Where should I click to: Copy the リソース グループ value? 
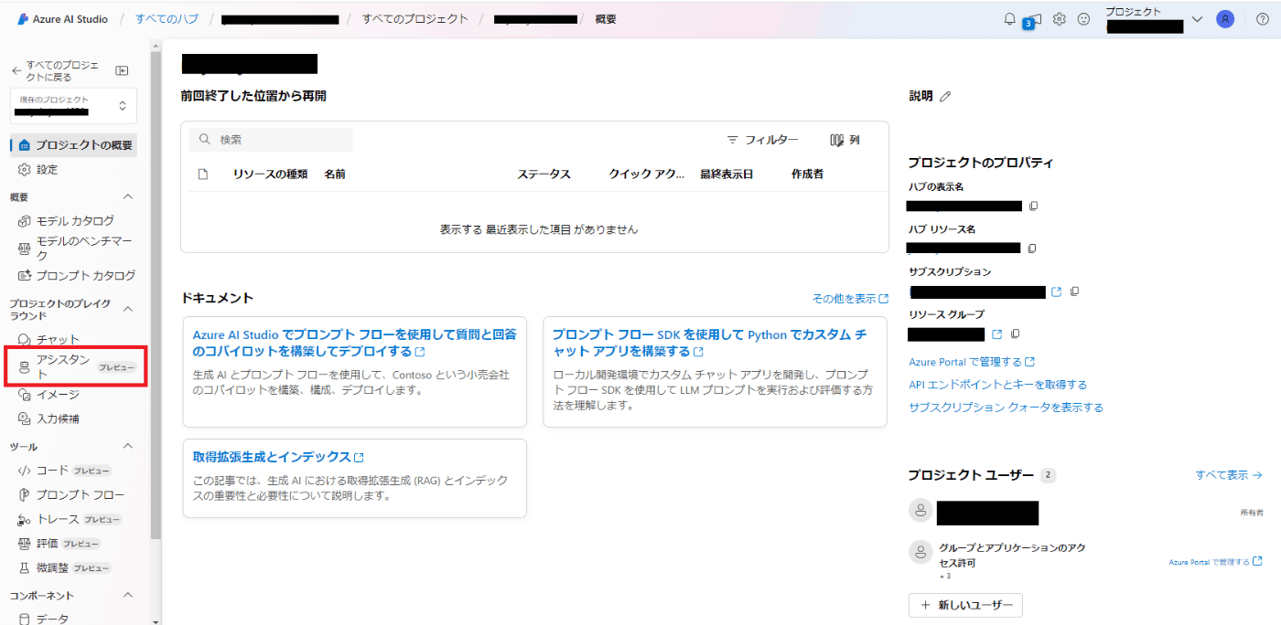1015,334
